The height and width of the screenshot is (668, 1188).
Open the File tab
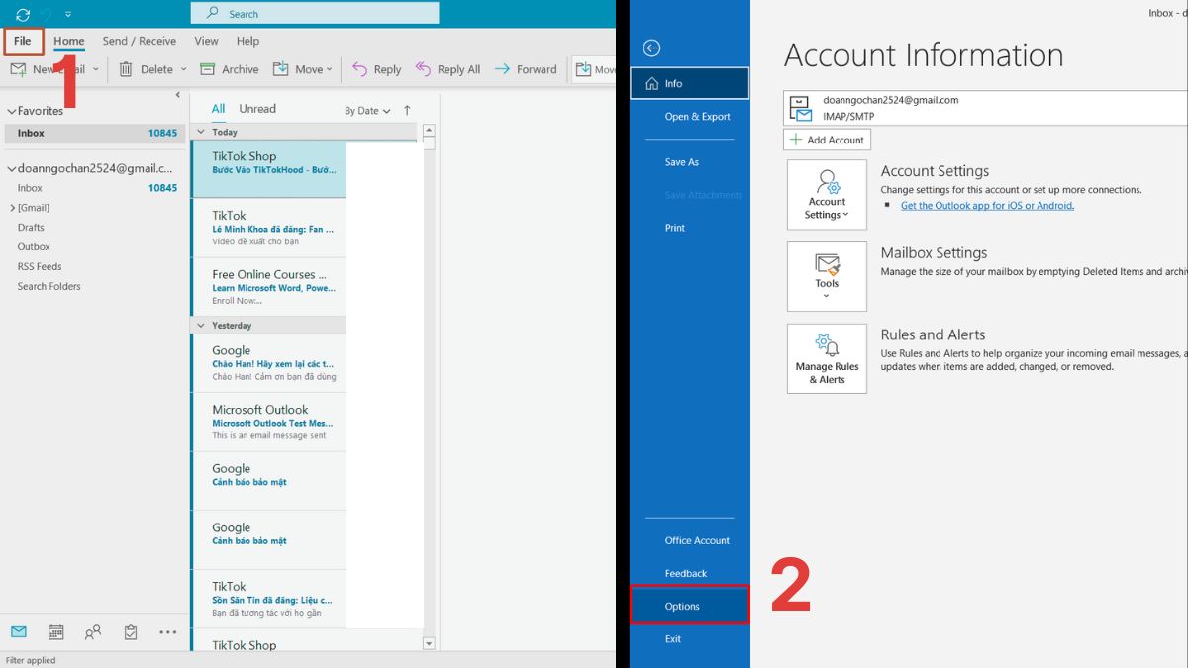[23, 42]
